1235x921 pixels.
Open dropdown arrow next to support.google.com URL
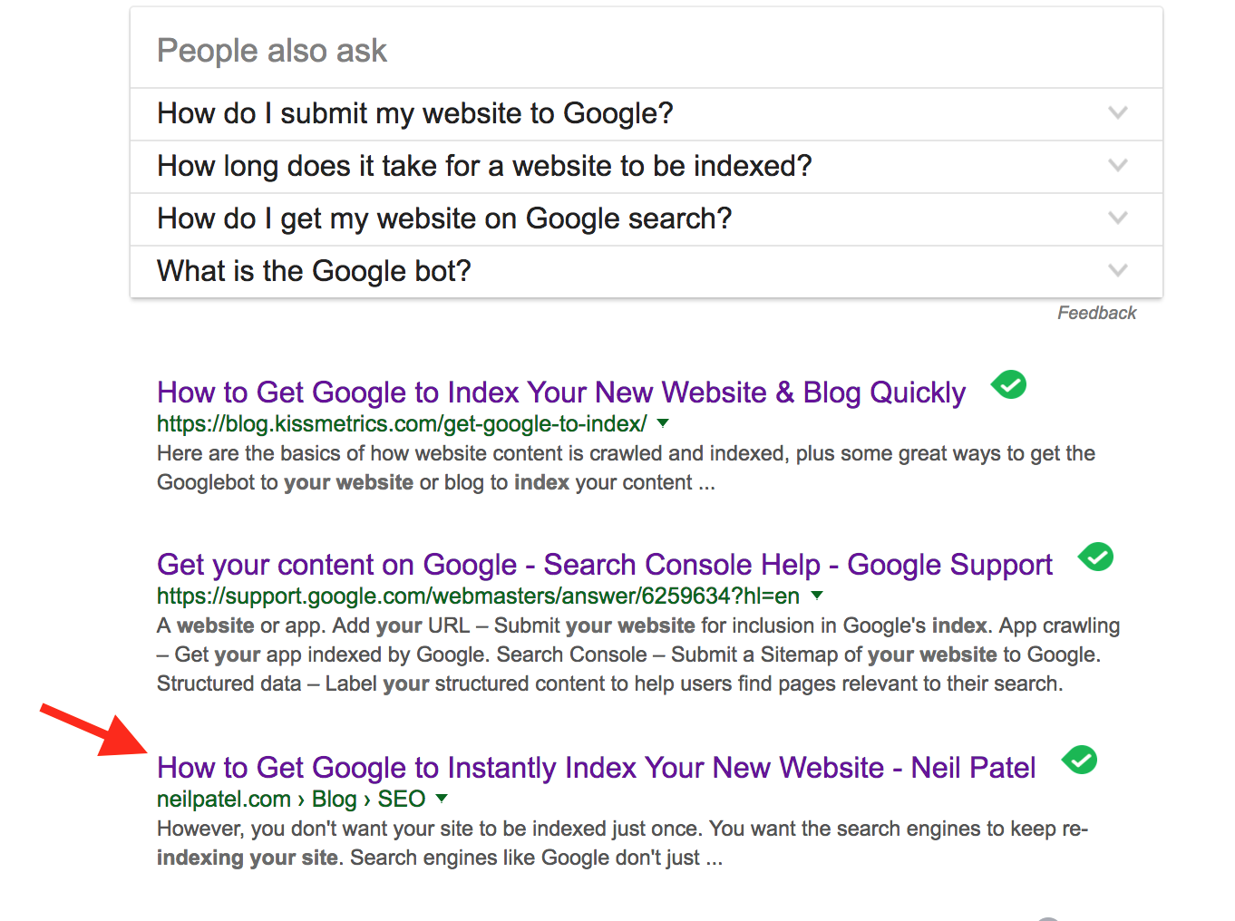tap(817, 596)
